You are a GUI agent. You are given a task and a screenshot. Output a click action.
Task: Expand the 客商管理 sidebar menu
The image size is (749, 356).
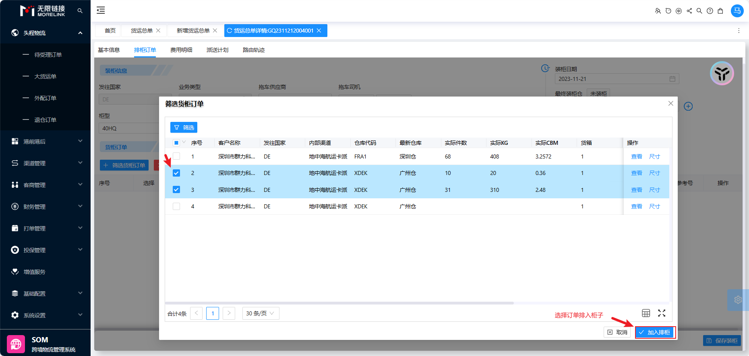(x=45, y=185)
